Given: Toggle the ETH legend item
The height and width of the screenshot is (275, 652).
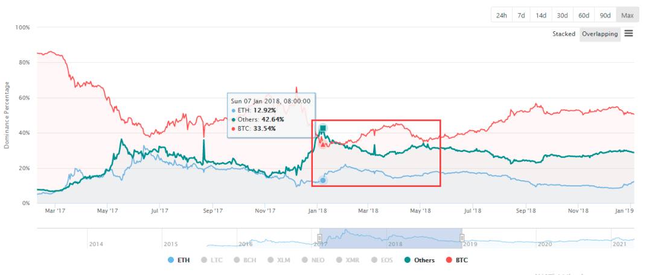Looking at the screenshot, I should tap(179, 260).
